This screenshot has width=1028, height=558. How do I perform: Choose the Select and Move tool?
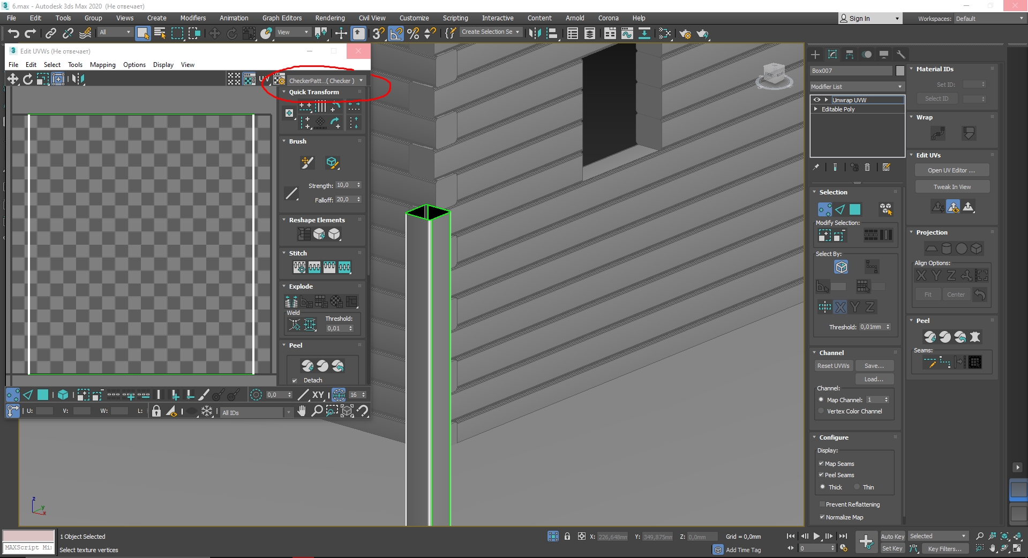click(214, 34)
